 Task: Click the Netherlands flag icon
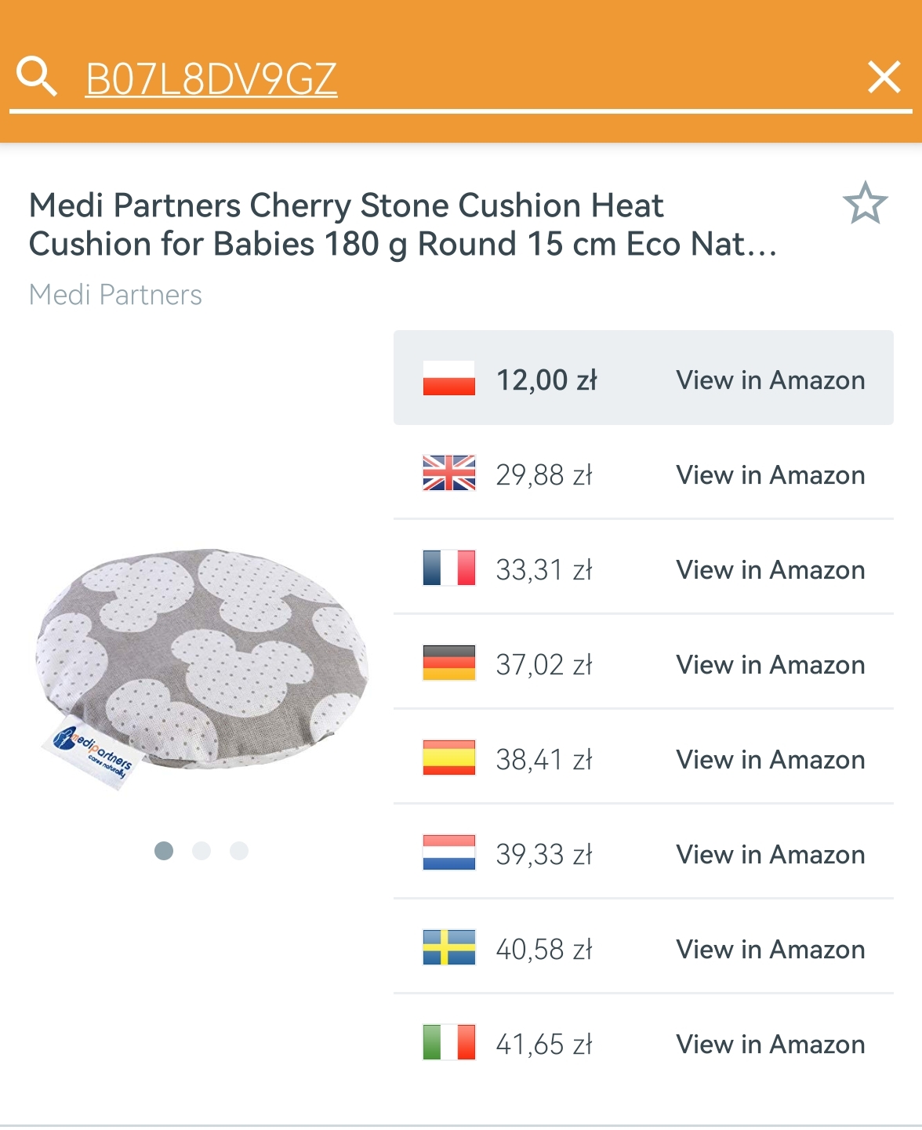click(448, 852)
